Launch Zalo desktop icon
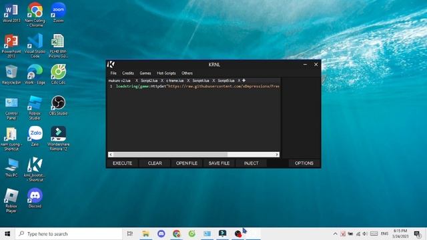 35,136
